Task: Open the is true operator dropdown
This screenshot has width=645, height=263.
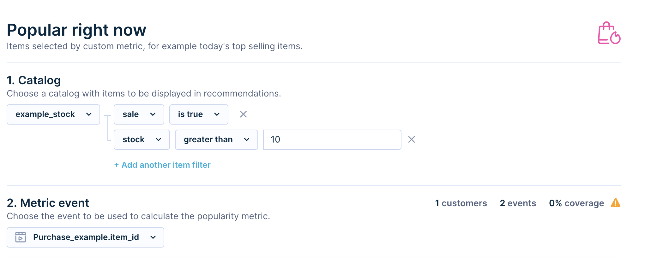Action: pyautogui.click(x=198, y=114)
